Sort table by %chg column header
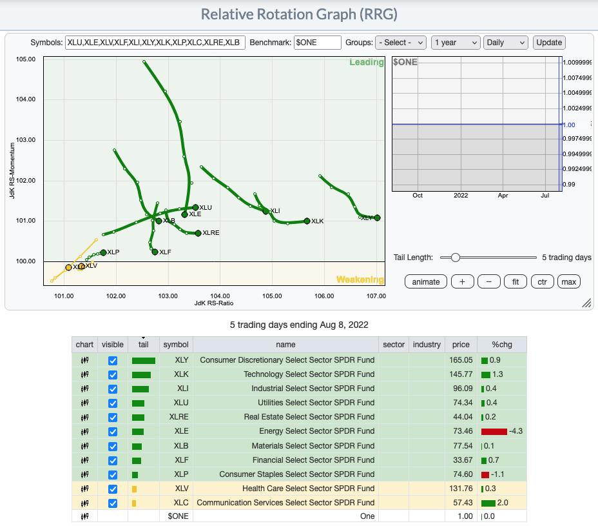598x526 pixels. [502, 345]
